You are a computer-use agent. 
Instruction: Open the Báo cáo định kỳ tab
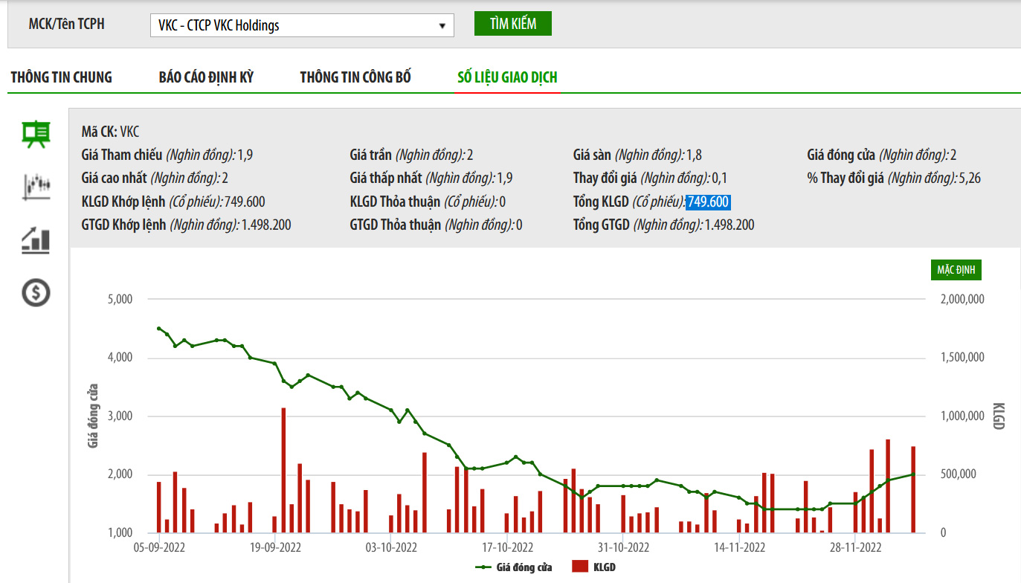pos(206,77)
